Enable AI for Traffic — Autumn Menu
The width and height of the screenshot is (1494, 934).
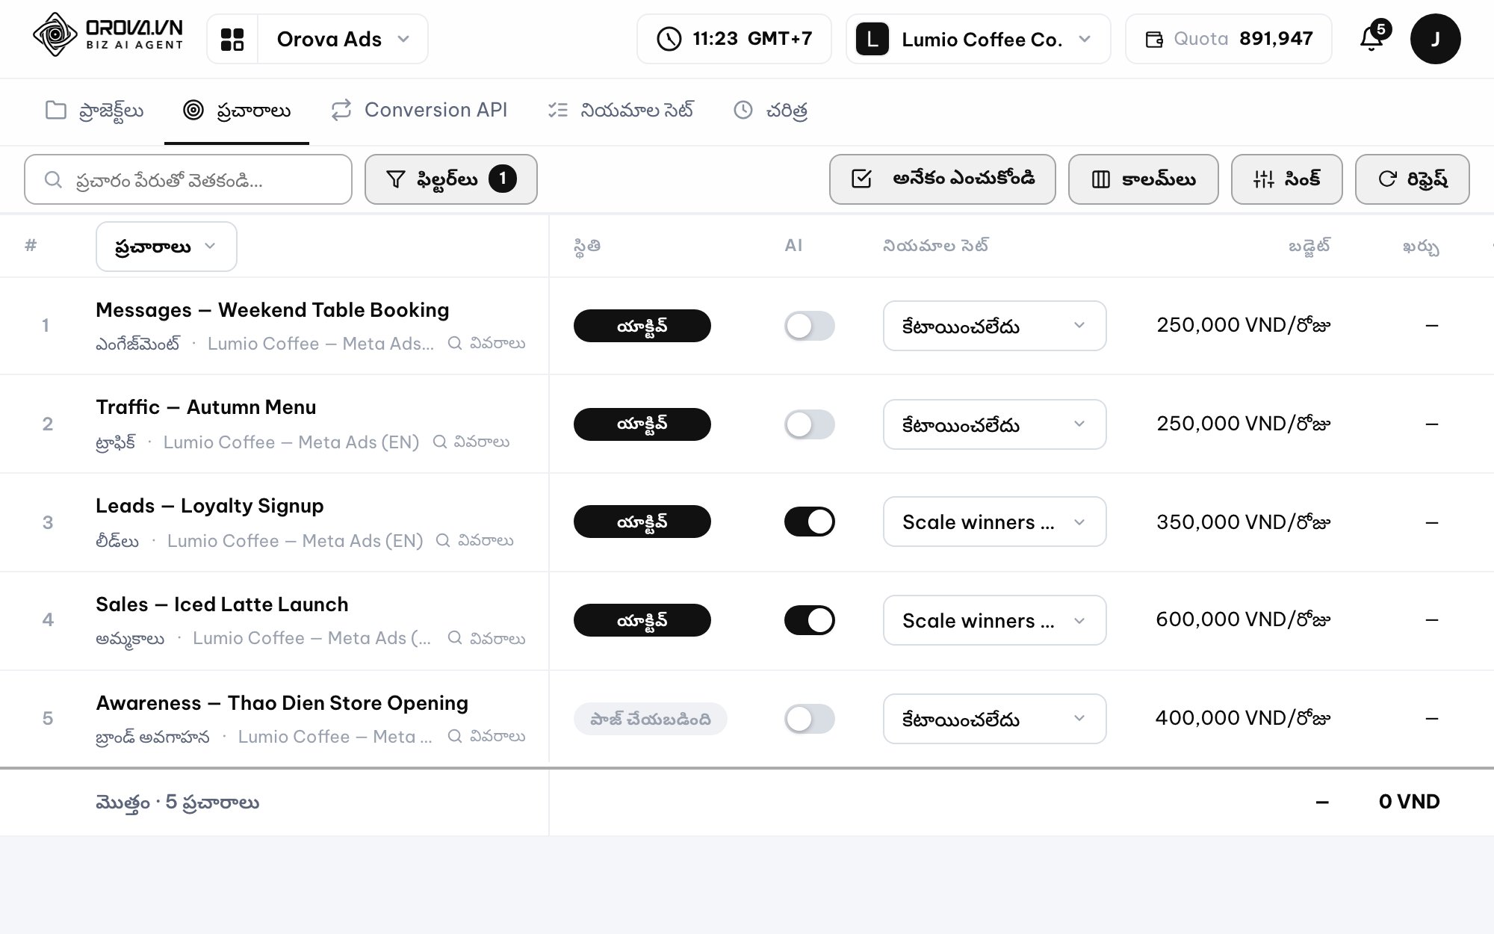809,424
